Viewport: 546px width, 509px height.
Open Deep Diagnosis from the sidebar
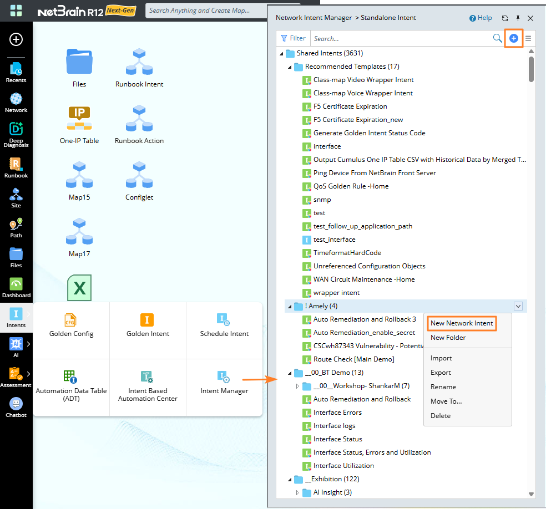(16, 135)
